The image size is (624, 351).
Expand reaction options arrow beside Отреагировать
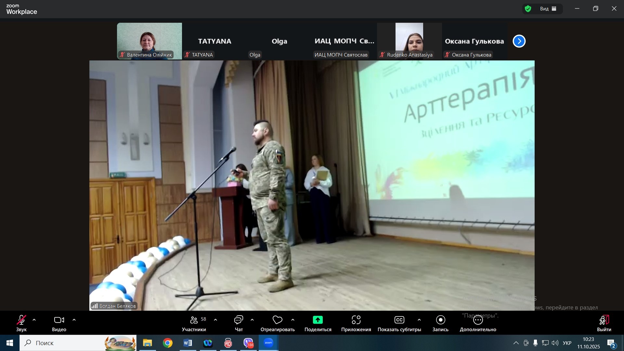point(293,320)
